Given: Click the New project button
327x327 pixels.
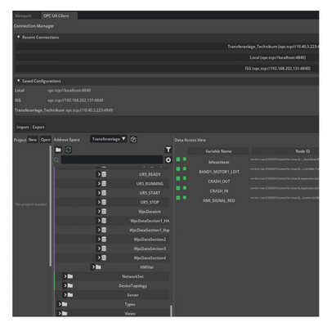Looking at the screenshot, I should [33, 140].
